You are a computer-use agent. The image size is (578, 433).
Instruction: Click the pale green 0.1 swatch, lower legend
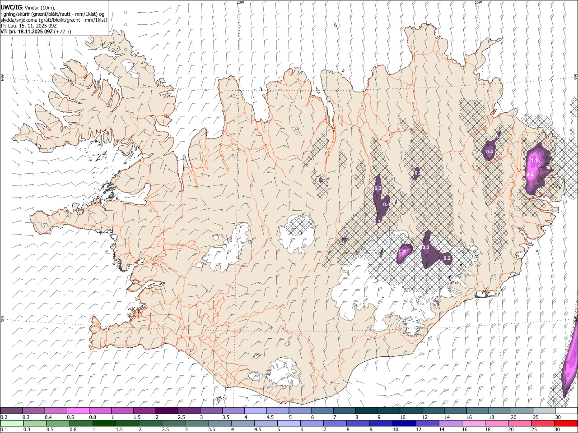click(12, 423)
